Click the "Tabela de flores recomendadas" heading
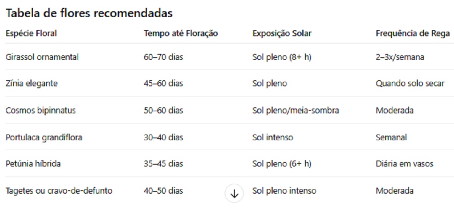Screen dimensions: 454x214 (x=89, y=13)
